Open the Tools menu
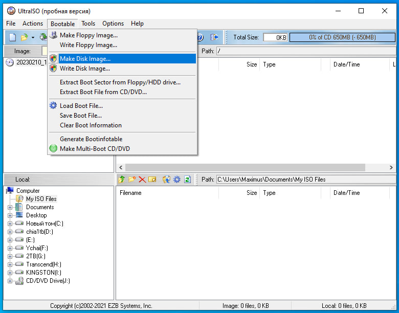This screenshot has width=399, height=313. 88,24
